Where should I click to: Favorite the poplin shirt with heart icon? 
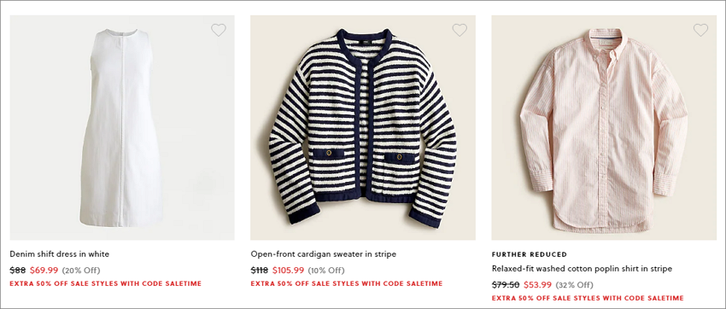[700, 30]
